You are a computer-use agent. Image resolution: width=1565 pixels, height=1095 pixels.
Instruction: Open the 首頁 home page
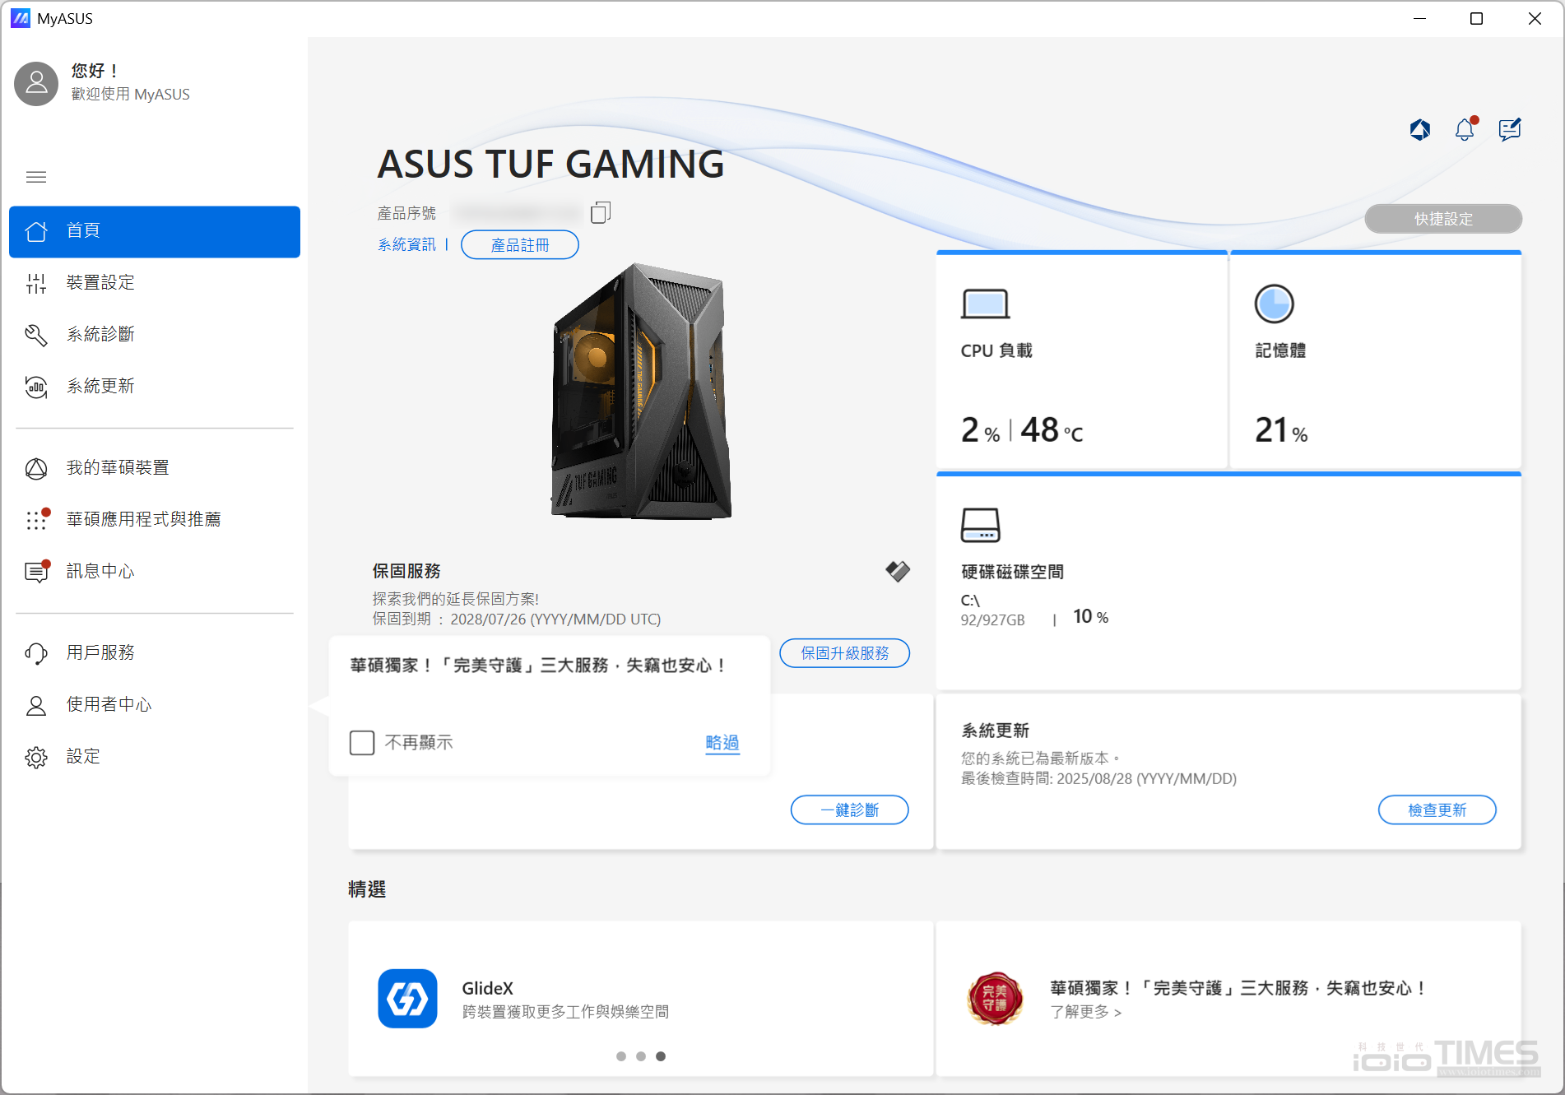click(x=155, y=231)
